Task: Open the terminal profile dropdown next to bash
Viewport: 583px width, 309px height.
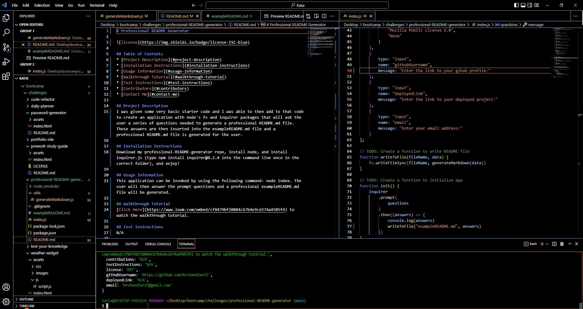Action: click(547, 244)
